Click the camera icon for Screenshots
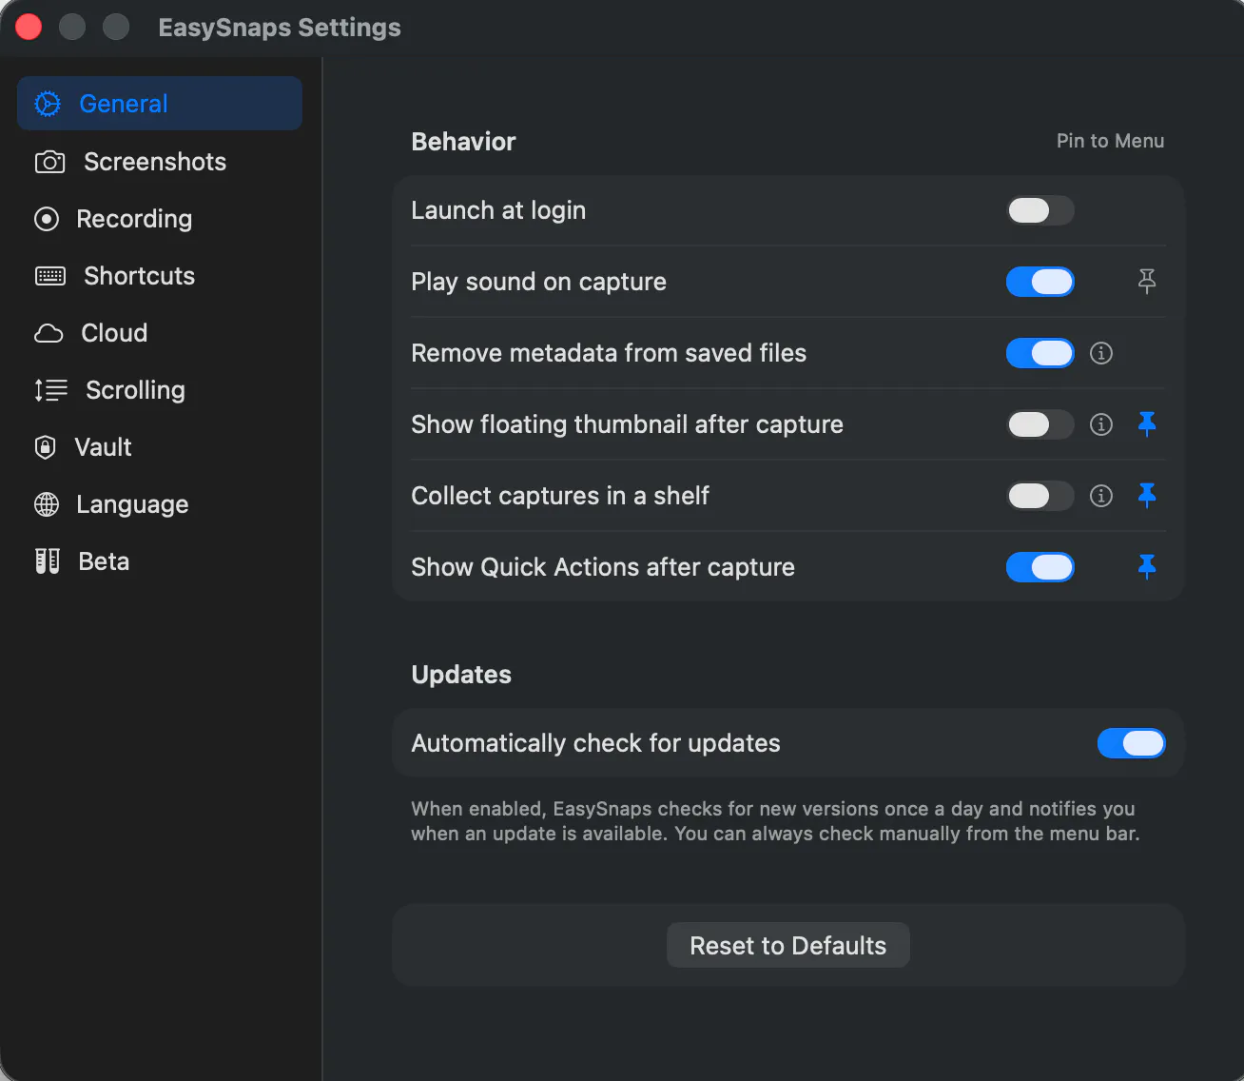 pyautogui.click(x=49, y=162)
